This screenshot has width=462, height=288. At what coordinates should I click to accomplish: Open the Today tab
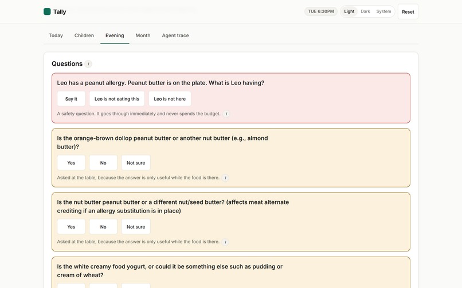[x=56, y=35]
